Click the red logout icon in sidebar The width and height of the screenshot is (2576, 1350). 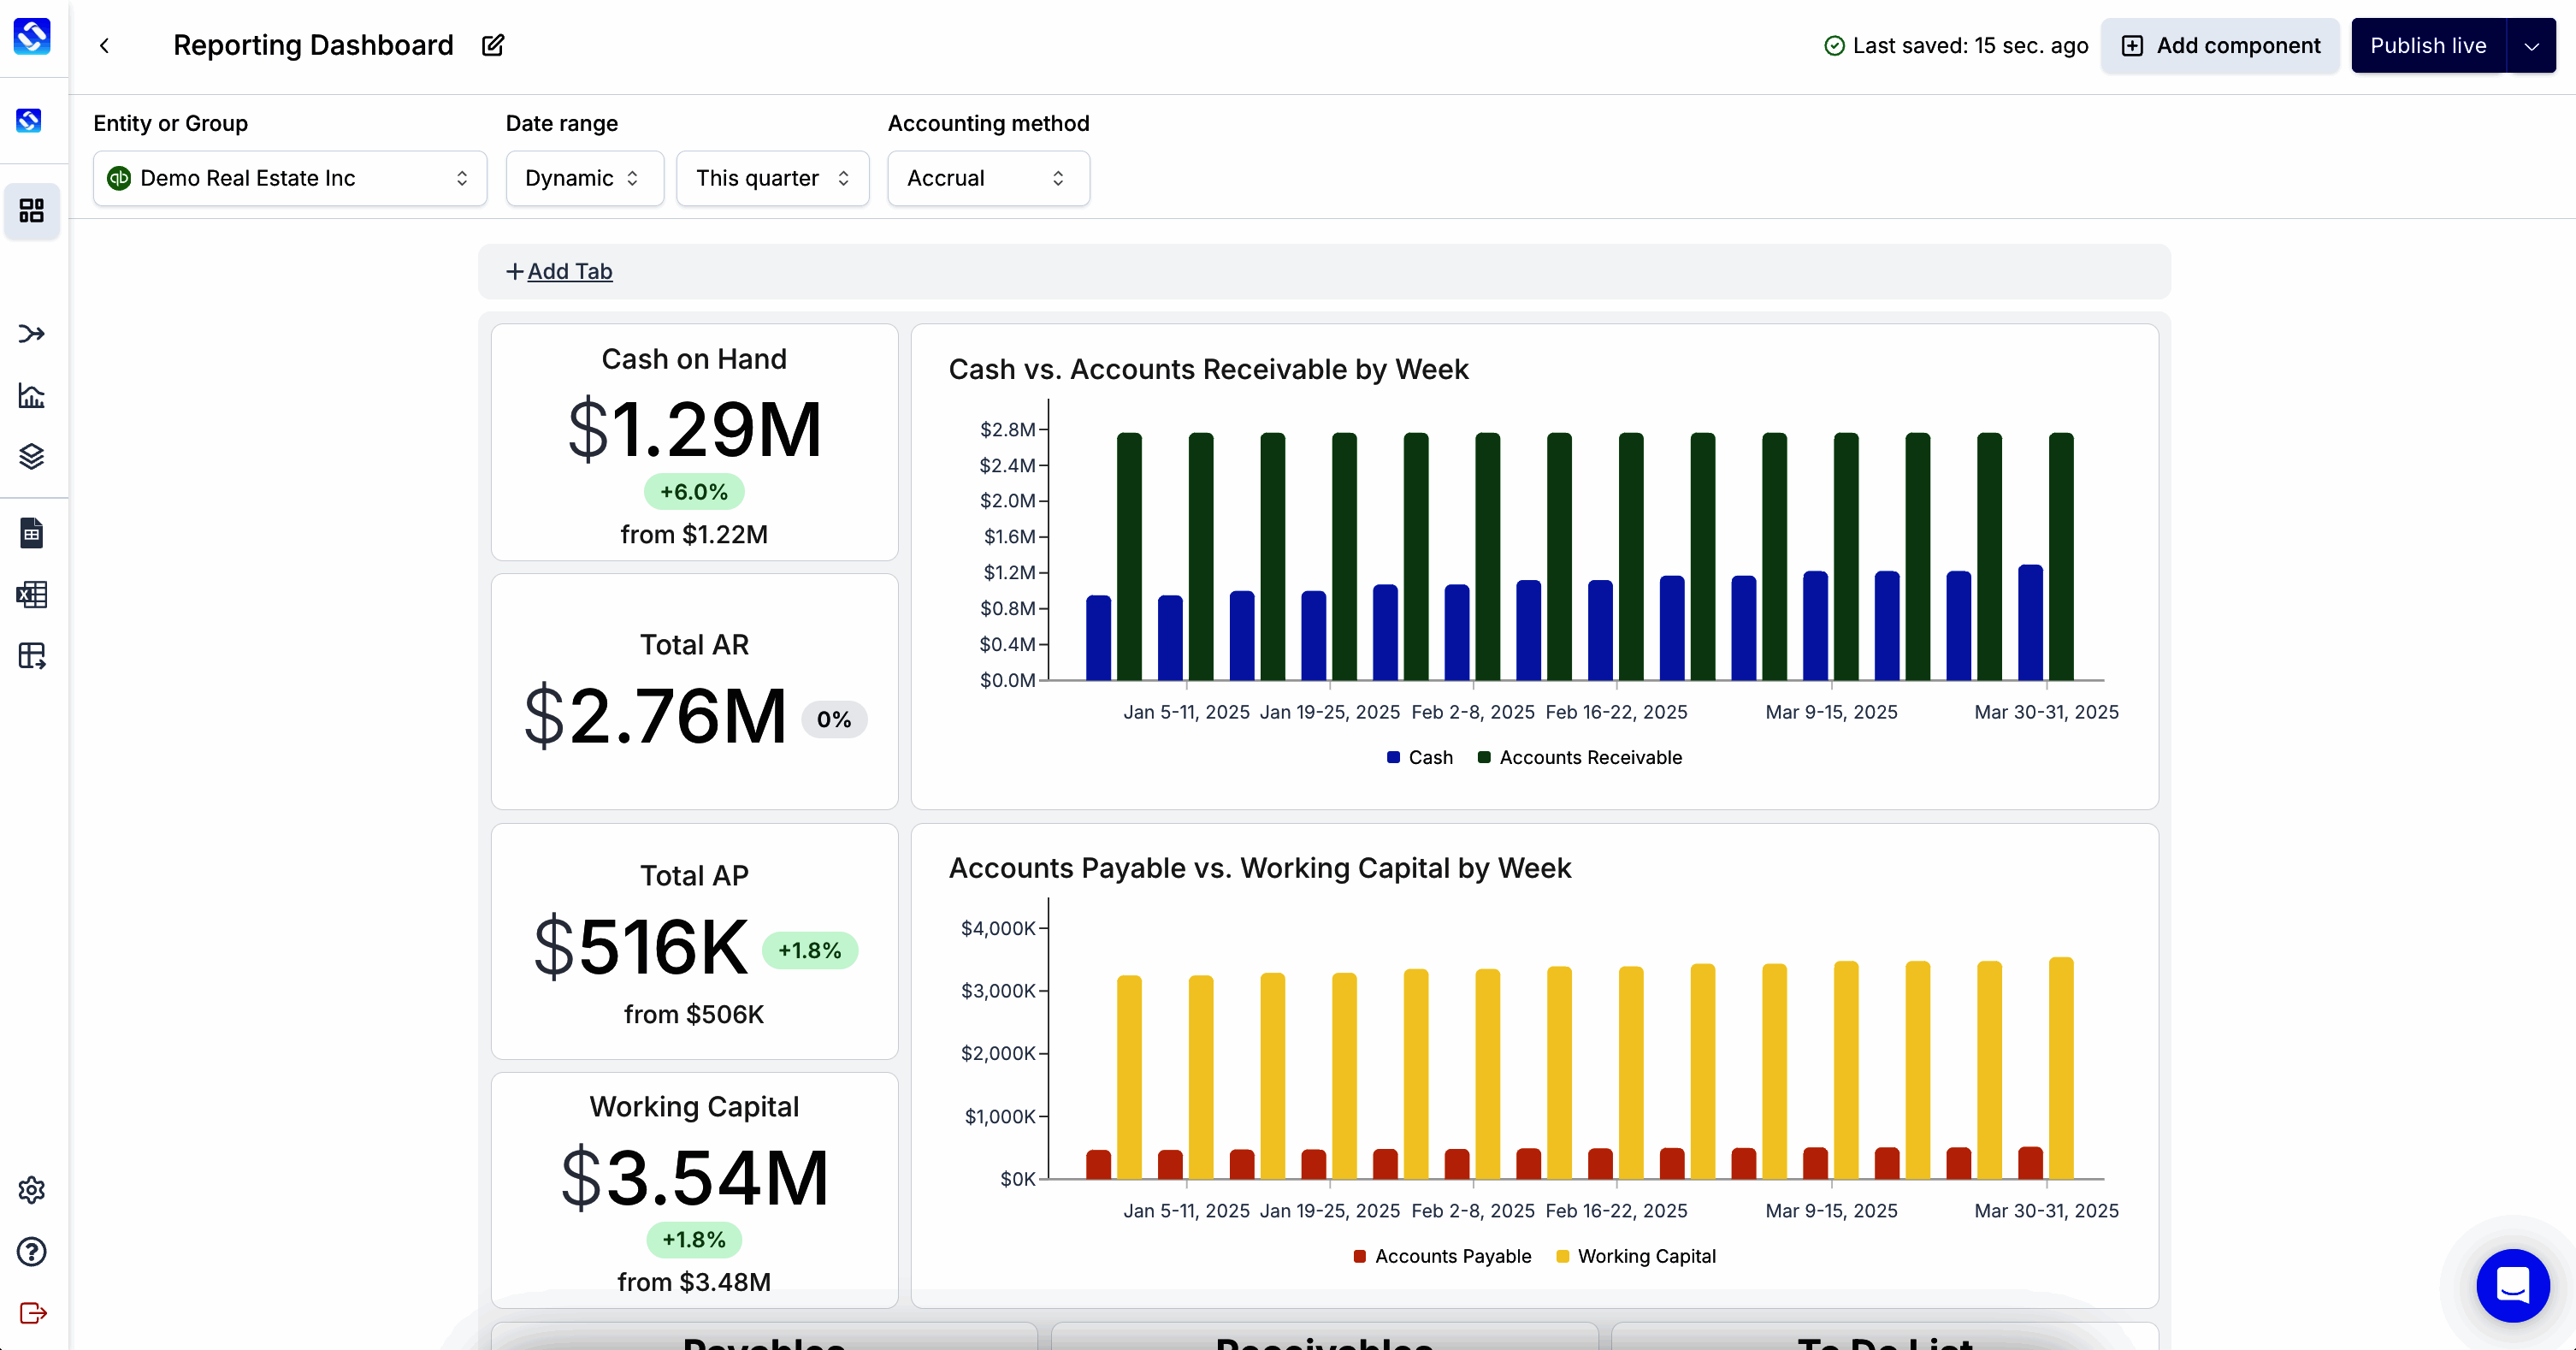32,1312
